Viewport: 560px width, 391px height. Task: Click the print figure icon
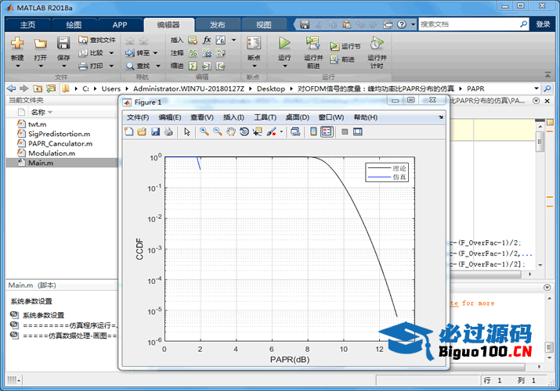tap(168, 132)
